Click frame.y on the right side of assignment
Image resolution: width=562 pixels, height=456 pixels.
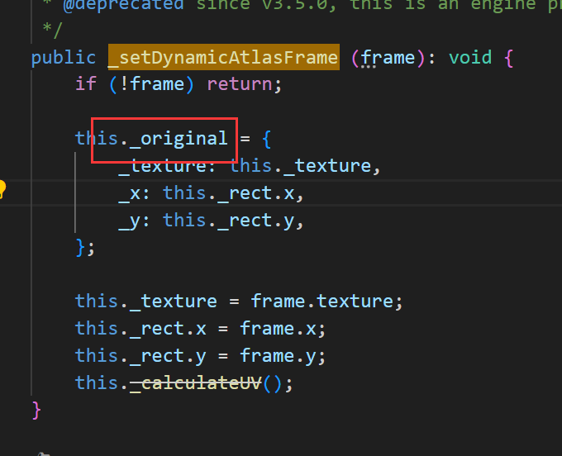283,355
